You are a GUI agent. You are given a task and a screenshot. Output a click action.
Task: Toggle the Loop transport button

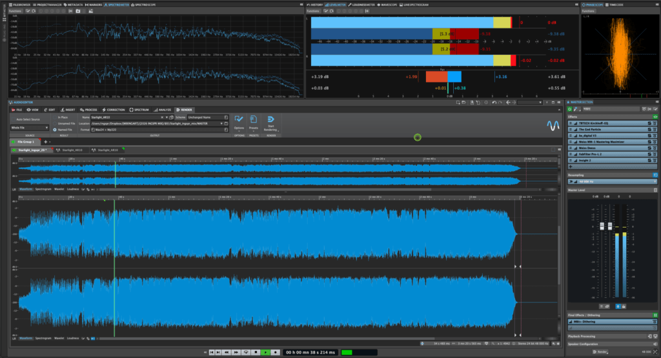(246, 352)
